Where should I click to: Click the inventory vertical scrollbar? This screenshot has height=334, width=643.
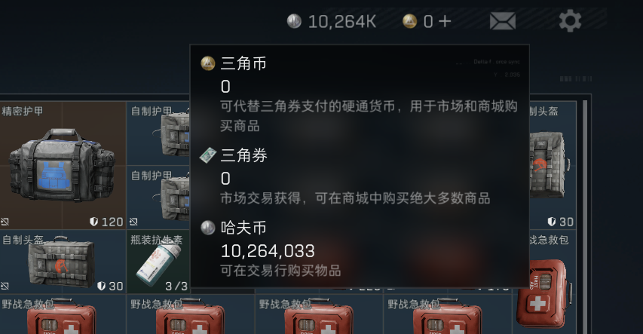pyautogui.click(x=585, y=216)
